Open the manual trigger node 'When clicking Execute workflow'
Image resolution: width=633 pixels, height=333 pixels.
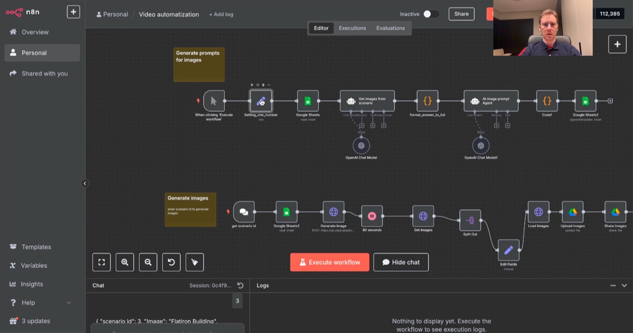pyautogui.click(x=214, y=101)
